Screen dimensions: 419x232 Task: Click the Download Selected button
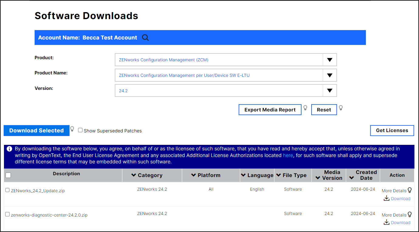[x=36, y=131]
